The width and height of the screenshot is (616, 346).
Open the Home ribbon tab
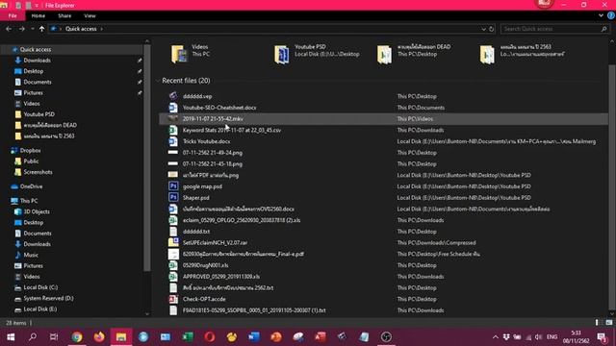(x=38, y=15)
